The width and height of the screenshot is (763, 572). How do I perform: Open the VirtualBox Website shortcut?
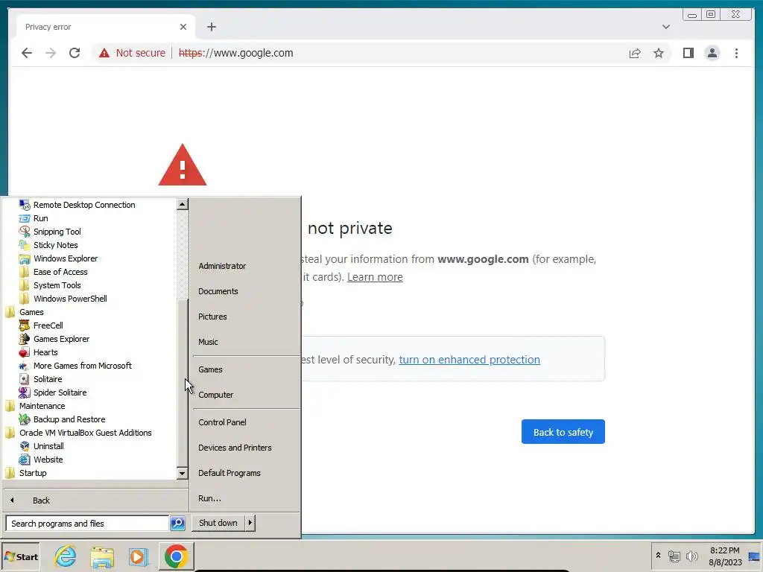48,459
